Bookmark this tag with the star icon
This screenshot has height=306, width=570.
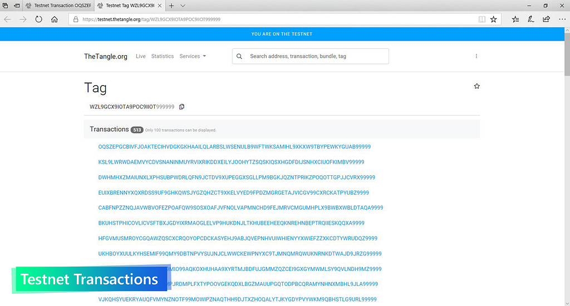click(x=476, y=86)
